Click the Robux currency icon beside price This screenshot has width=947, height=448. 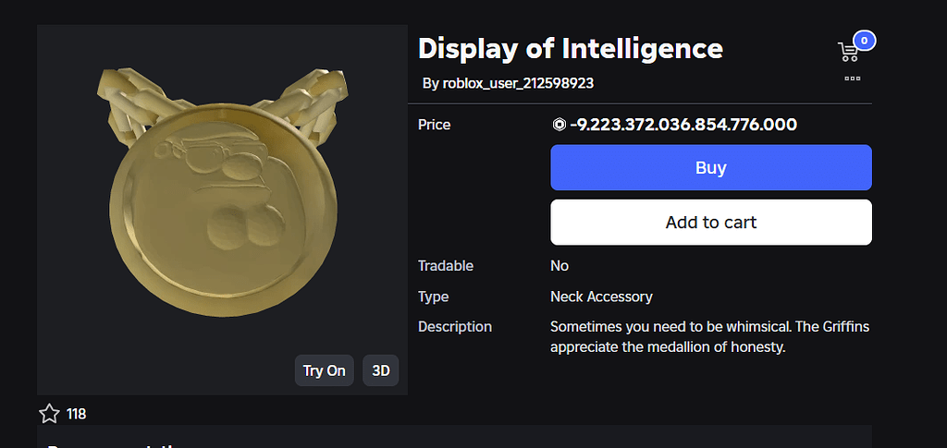click(x=558, y=125)
